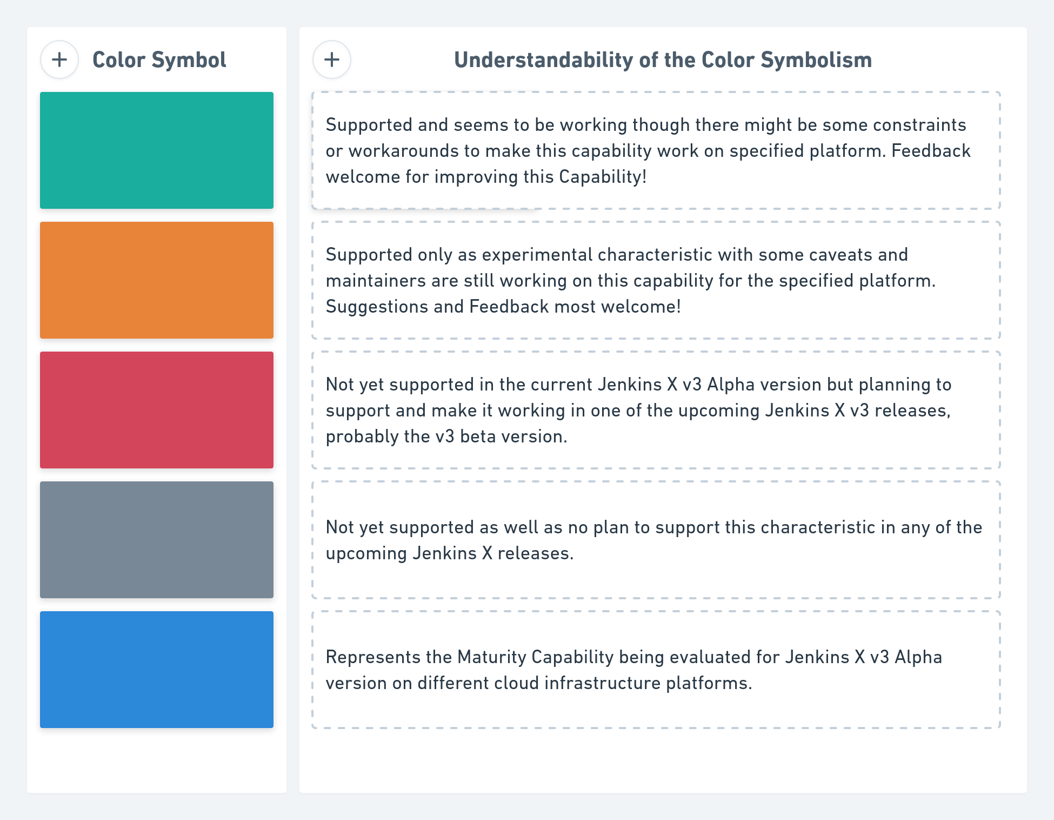1054x820 pixels.
Task: Click the 'probably the v3 beta version.' line
Action: click(x=446, y=437)
